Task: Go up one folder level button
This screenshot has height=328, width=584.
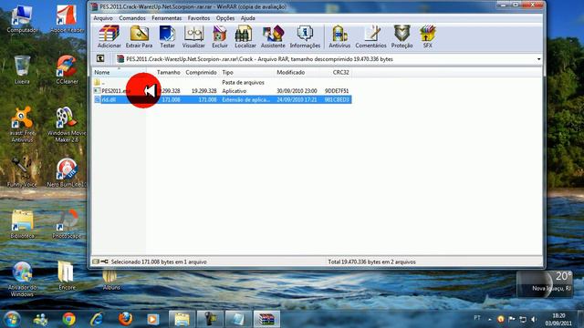Action: 100,58
